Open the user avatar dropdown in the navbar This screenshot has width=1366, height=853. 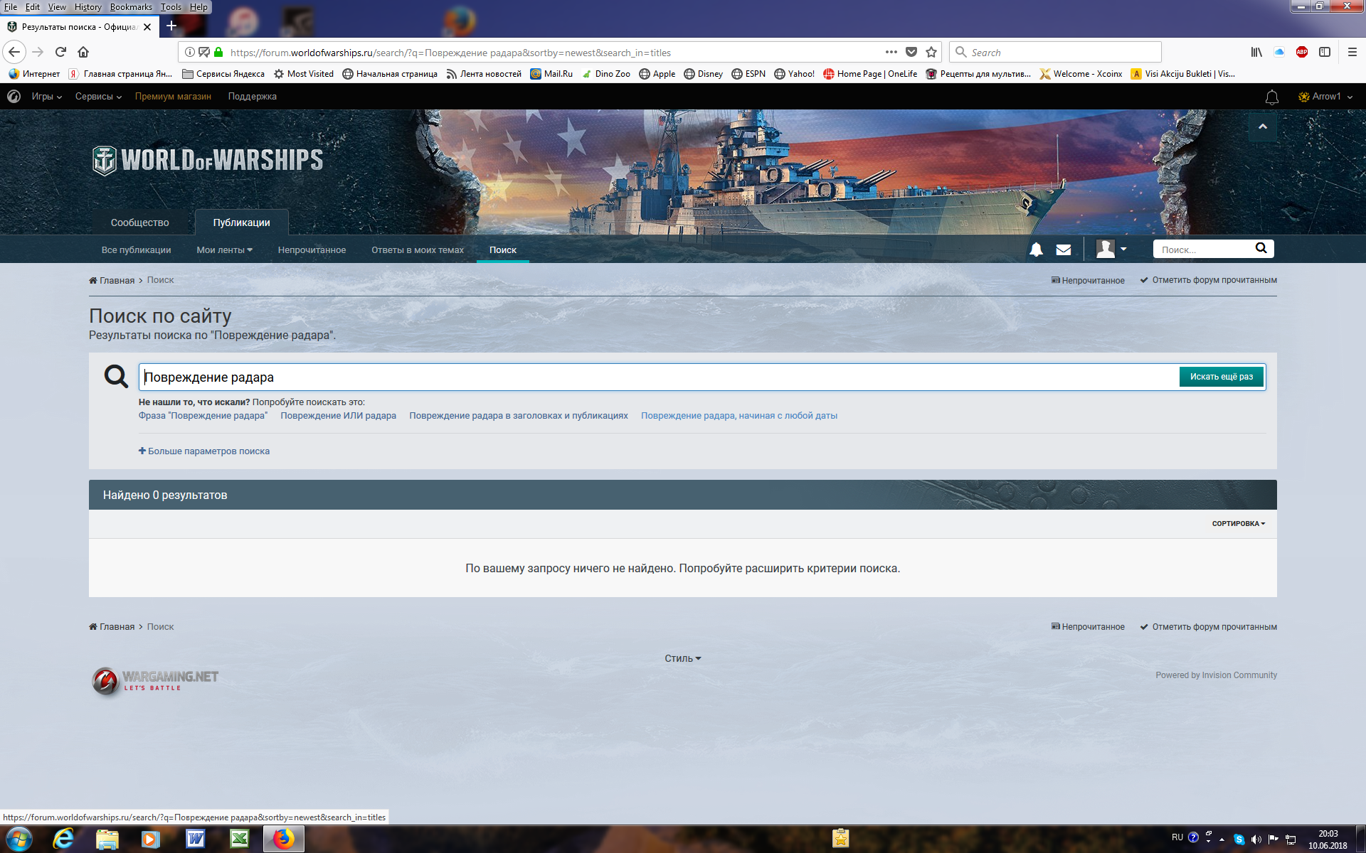(1111, 249)
